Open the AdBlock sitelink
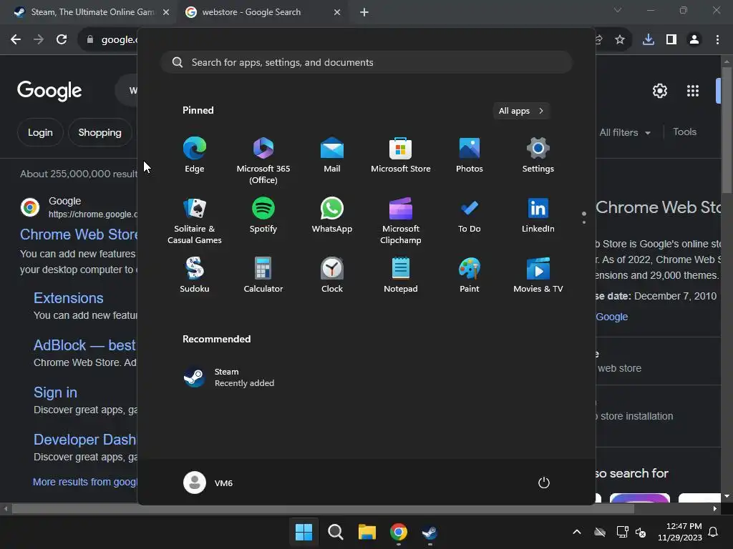Image resolution: width=733 pixels, height=549 pixels. click(85, 345)
